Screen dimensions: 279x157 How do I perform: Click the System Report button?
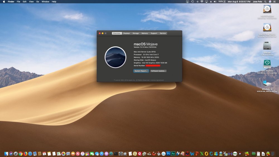tap(141, 71)
